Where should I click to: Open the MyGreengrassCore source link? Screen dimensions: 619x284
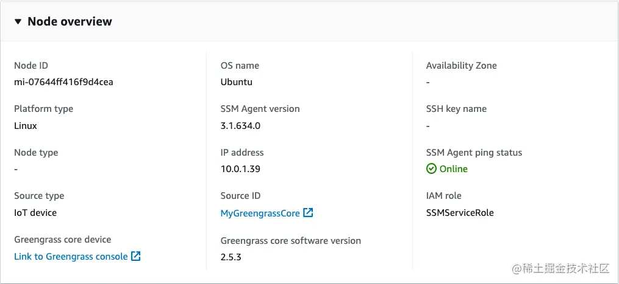260,213
